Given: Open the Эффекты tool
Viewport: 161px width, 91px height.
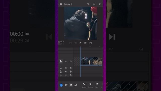Looking at the screenshot, I should (91, 85).
